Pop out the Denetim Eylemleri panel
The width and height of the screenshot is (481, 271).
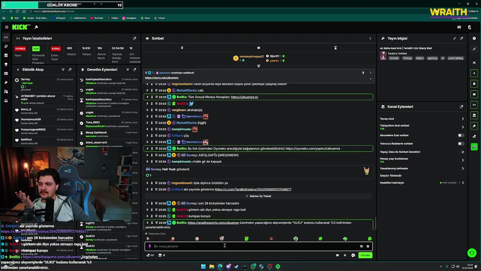135,70
